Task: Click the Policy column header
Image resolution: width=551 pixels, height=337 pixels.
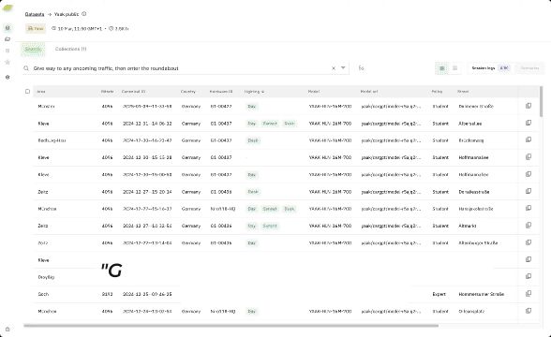Action: pos(437,92)
